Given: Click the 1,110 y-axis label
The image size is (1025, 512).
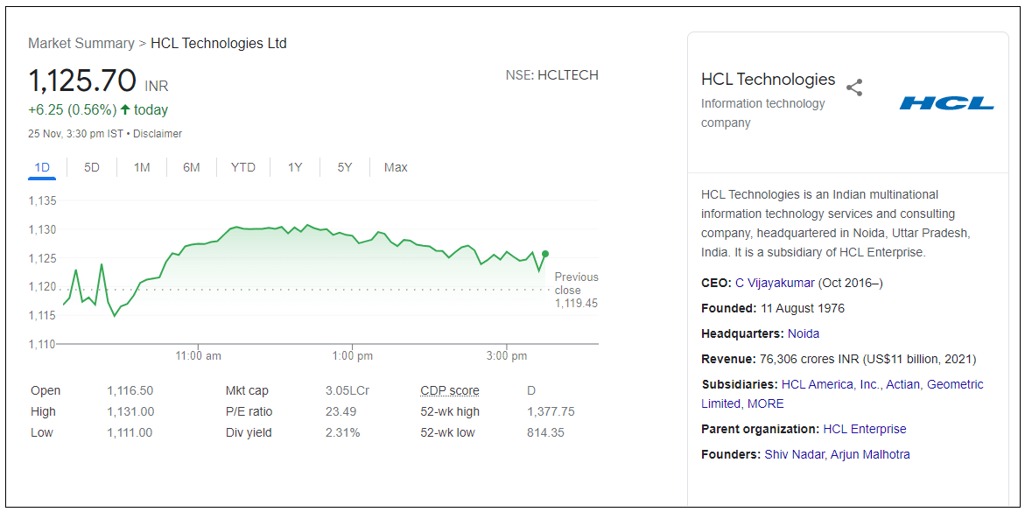Looking at the screenshot, I should click(x=43, y=343).
